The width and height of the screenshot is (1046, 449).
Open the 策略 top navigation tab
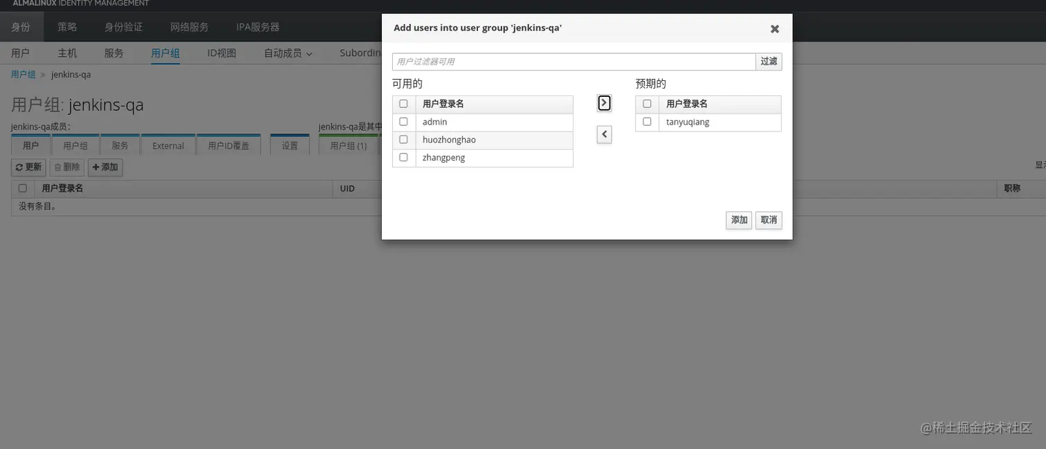pyautogui.click(x=67, y=27)
